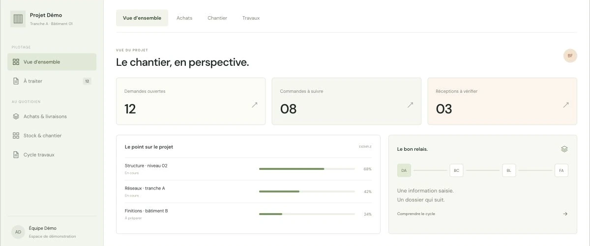
Task: Select the BL step in the cycle
Action: [x=509, y=170]
